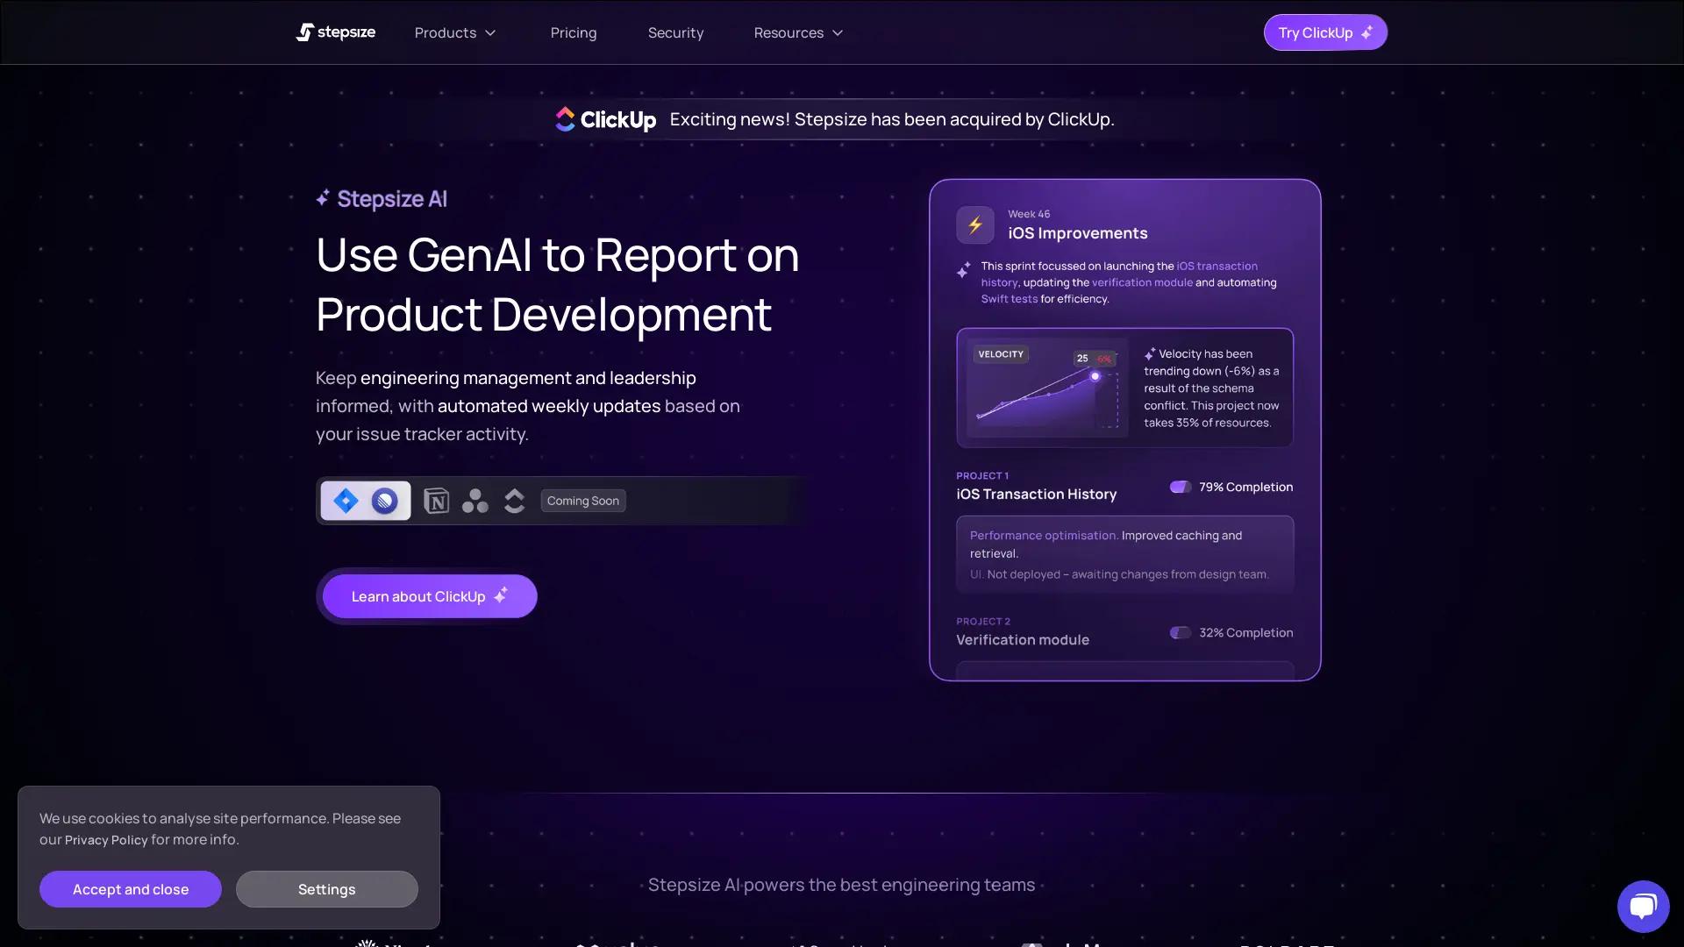
Task: Open the chat widget bubble
Action: (1643, 906)
